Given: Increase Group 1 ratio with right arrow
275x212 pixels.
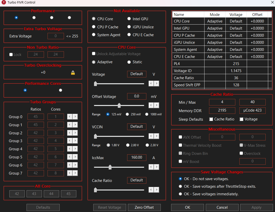Looking at the screenshot, I should (x=75, y=125).
